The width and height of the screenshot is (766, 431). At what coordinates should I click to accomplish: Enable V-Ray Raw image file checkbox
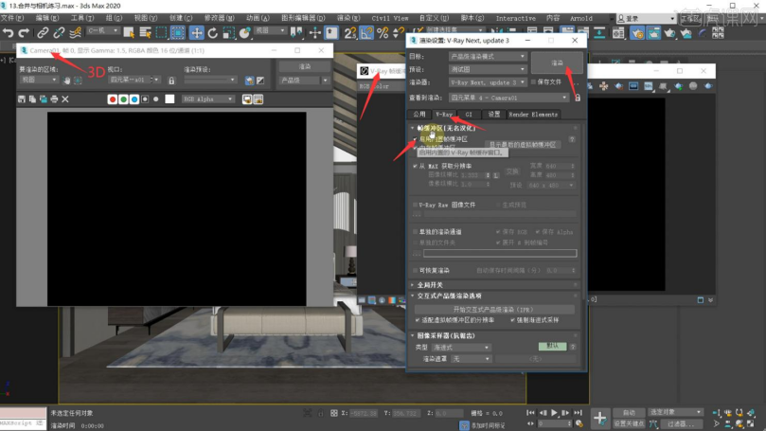[x=416, y=205]
